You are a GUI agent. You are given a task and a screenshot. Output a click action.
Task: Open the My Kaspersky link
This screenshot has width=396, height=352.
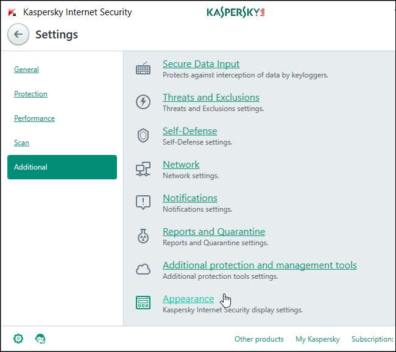(317, 339)
